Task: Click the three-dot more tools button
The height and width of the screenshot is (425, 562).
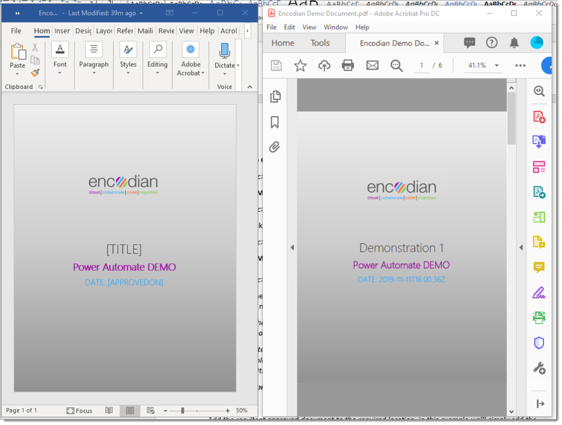Action: 520,65
